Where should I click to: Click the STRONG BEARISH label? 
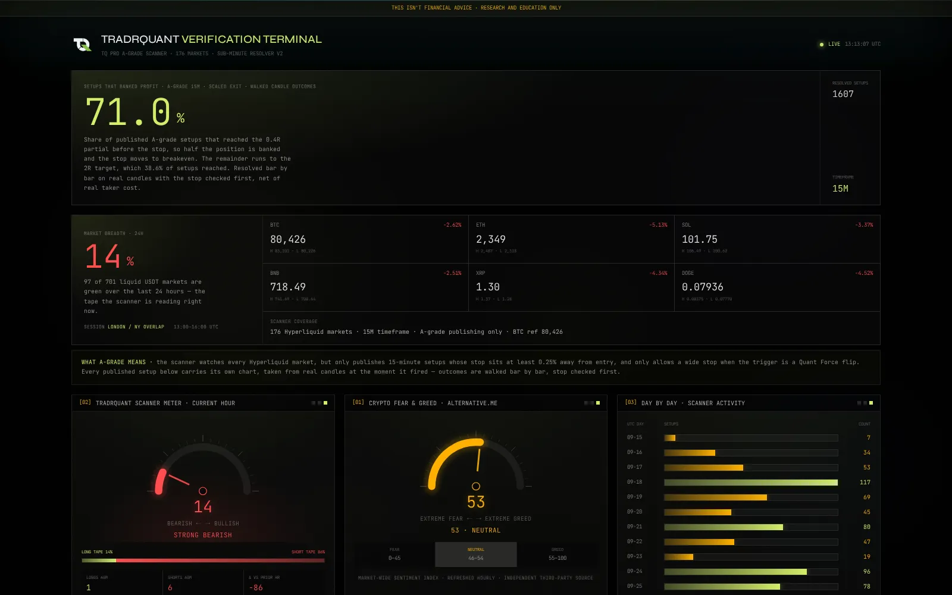(203, 535)
